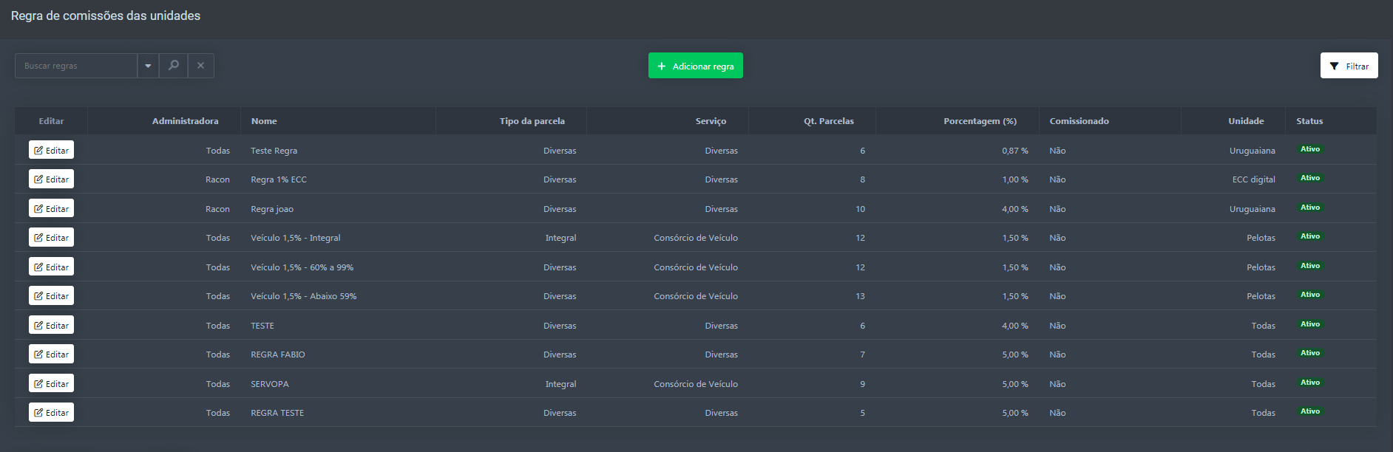Click the Adicionar regra button
The image size is (1393, 452).
click(695, 66)
